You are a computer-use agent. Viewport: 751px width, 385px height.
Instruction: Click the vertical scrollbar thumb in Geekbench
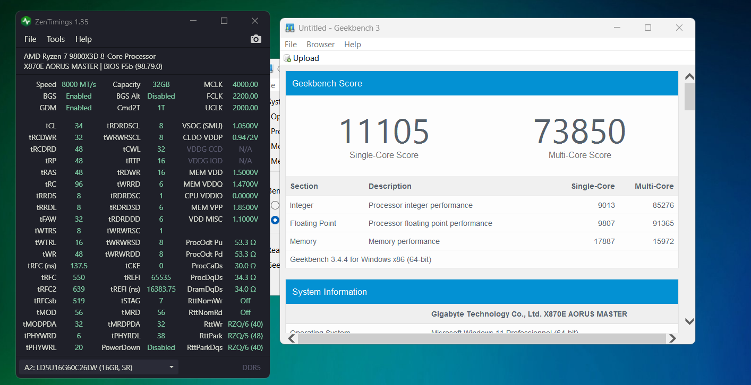tap(689, 97)
